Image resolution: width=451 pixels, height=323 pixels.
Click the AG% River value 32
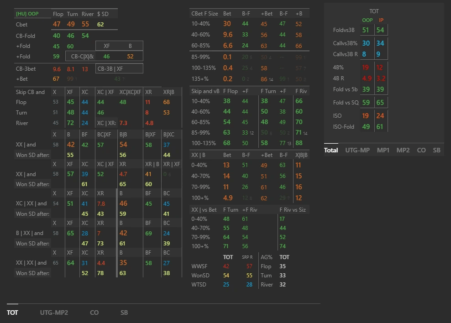coord(283,285)
